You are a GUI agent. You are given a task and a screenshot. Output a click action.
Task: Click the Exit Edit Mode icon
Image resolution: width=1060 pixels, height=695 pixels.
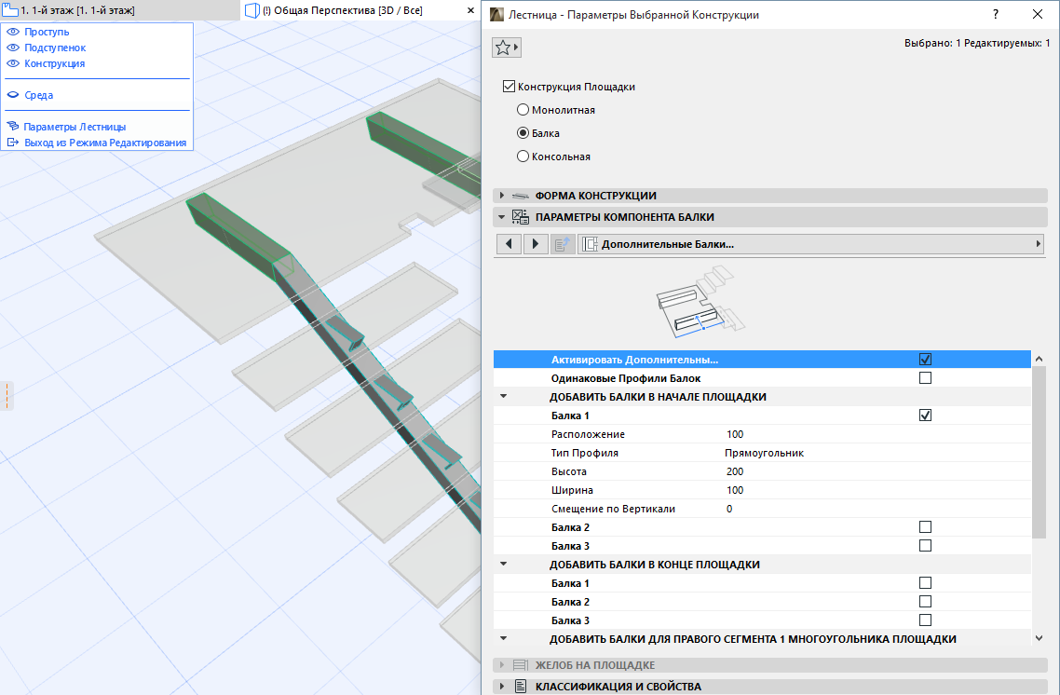point(13,143)
